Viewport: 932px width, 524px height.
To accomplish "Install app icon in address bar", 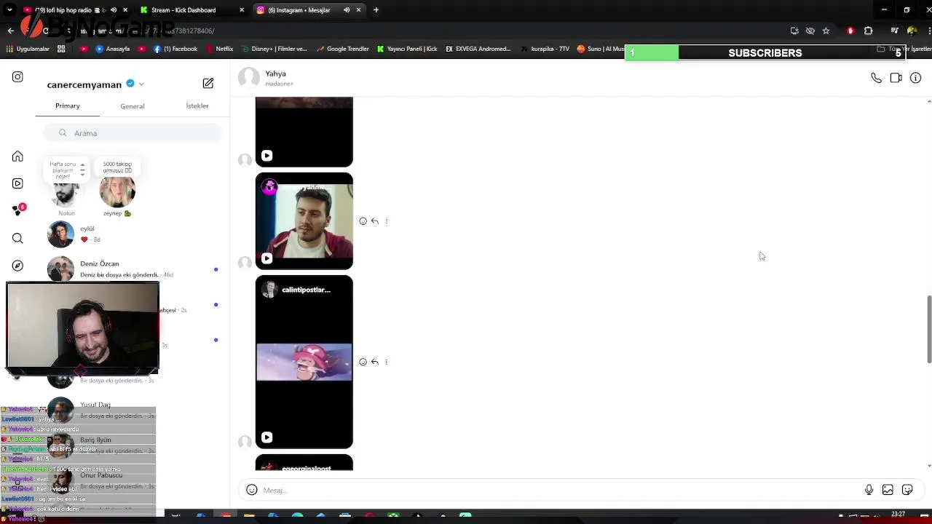I will coord(794,31).
